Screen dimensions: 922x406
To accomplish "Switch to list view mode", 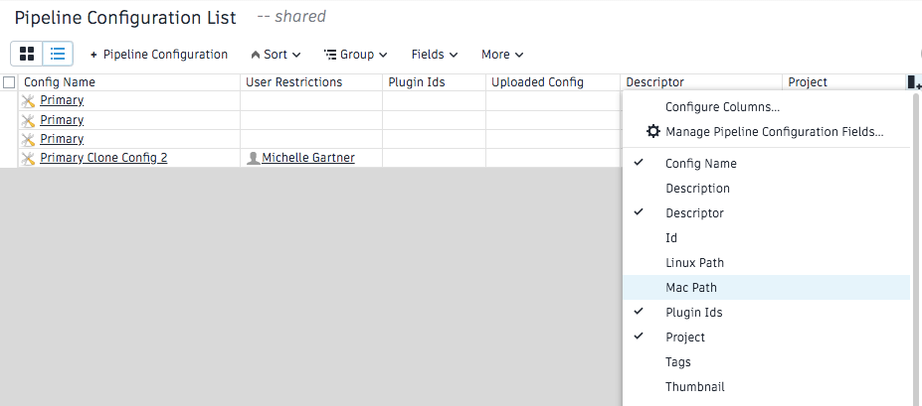I will click(58, 54).
